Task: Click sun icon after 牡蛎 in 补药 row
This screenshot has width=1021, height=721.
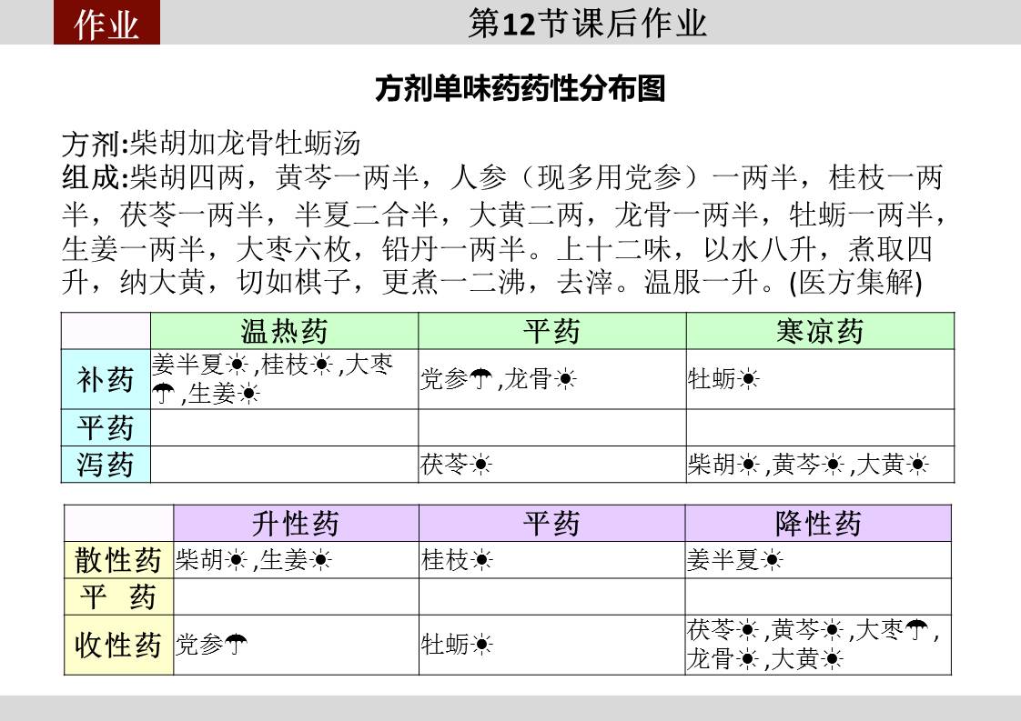Action: click(x=748, y=379)
